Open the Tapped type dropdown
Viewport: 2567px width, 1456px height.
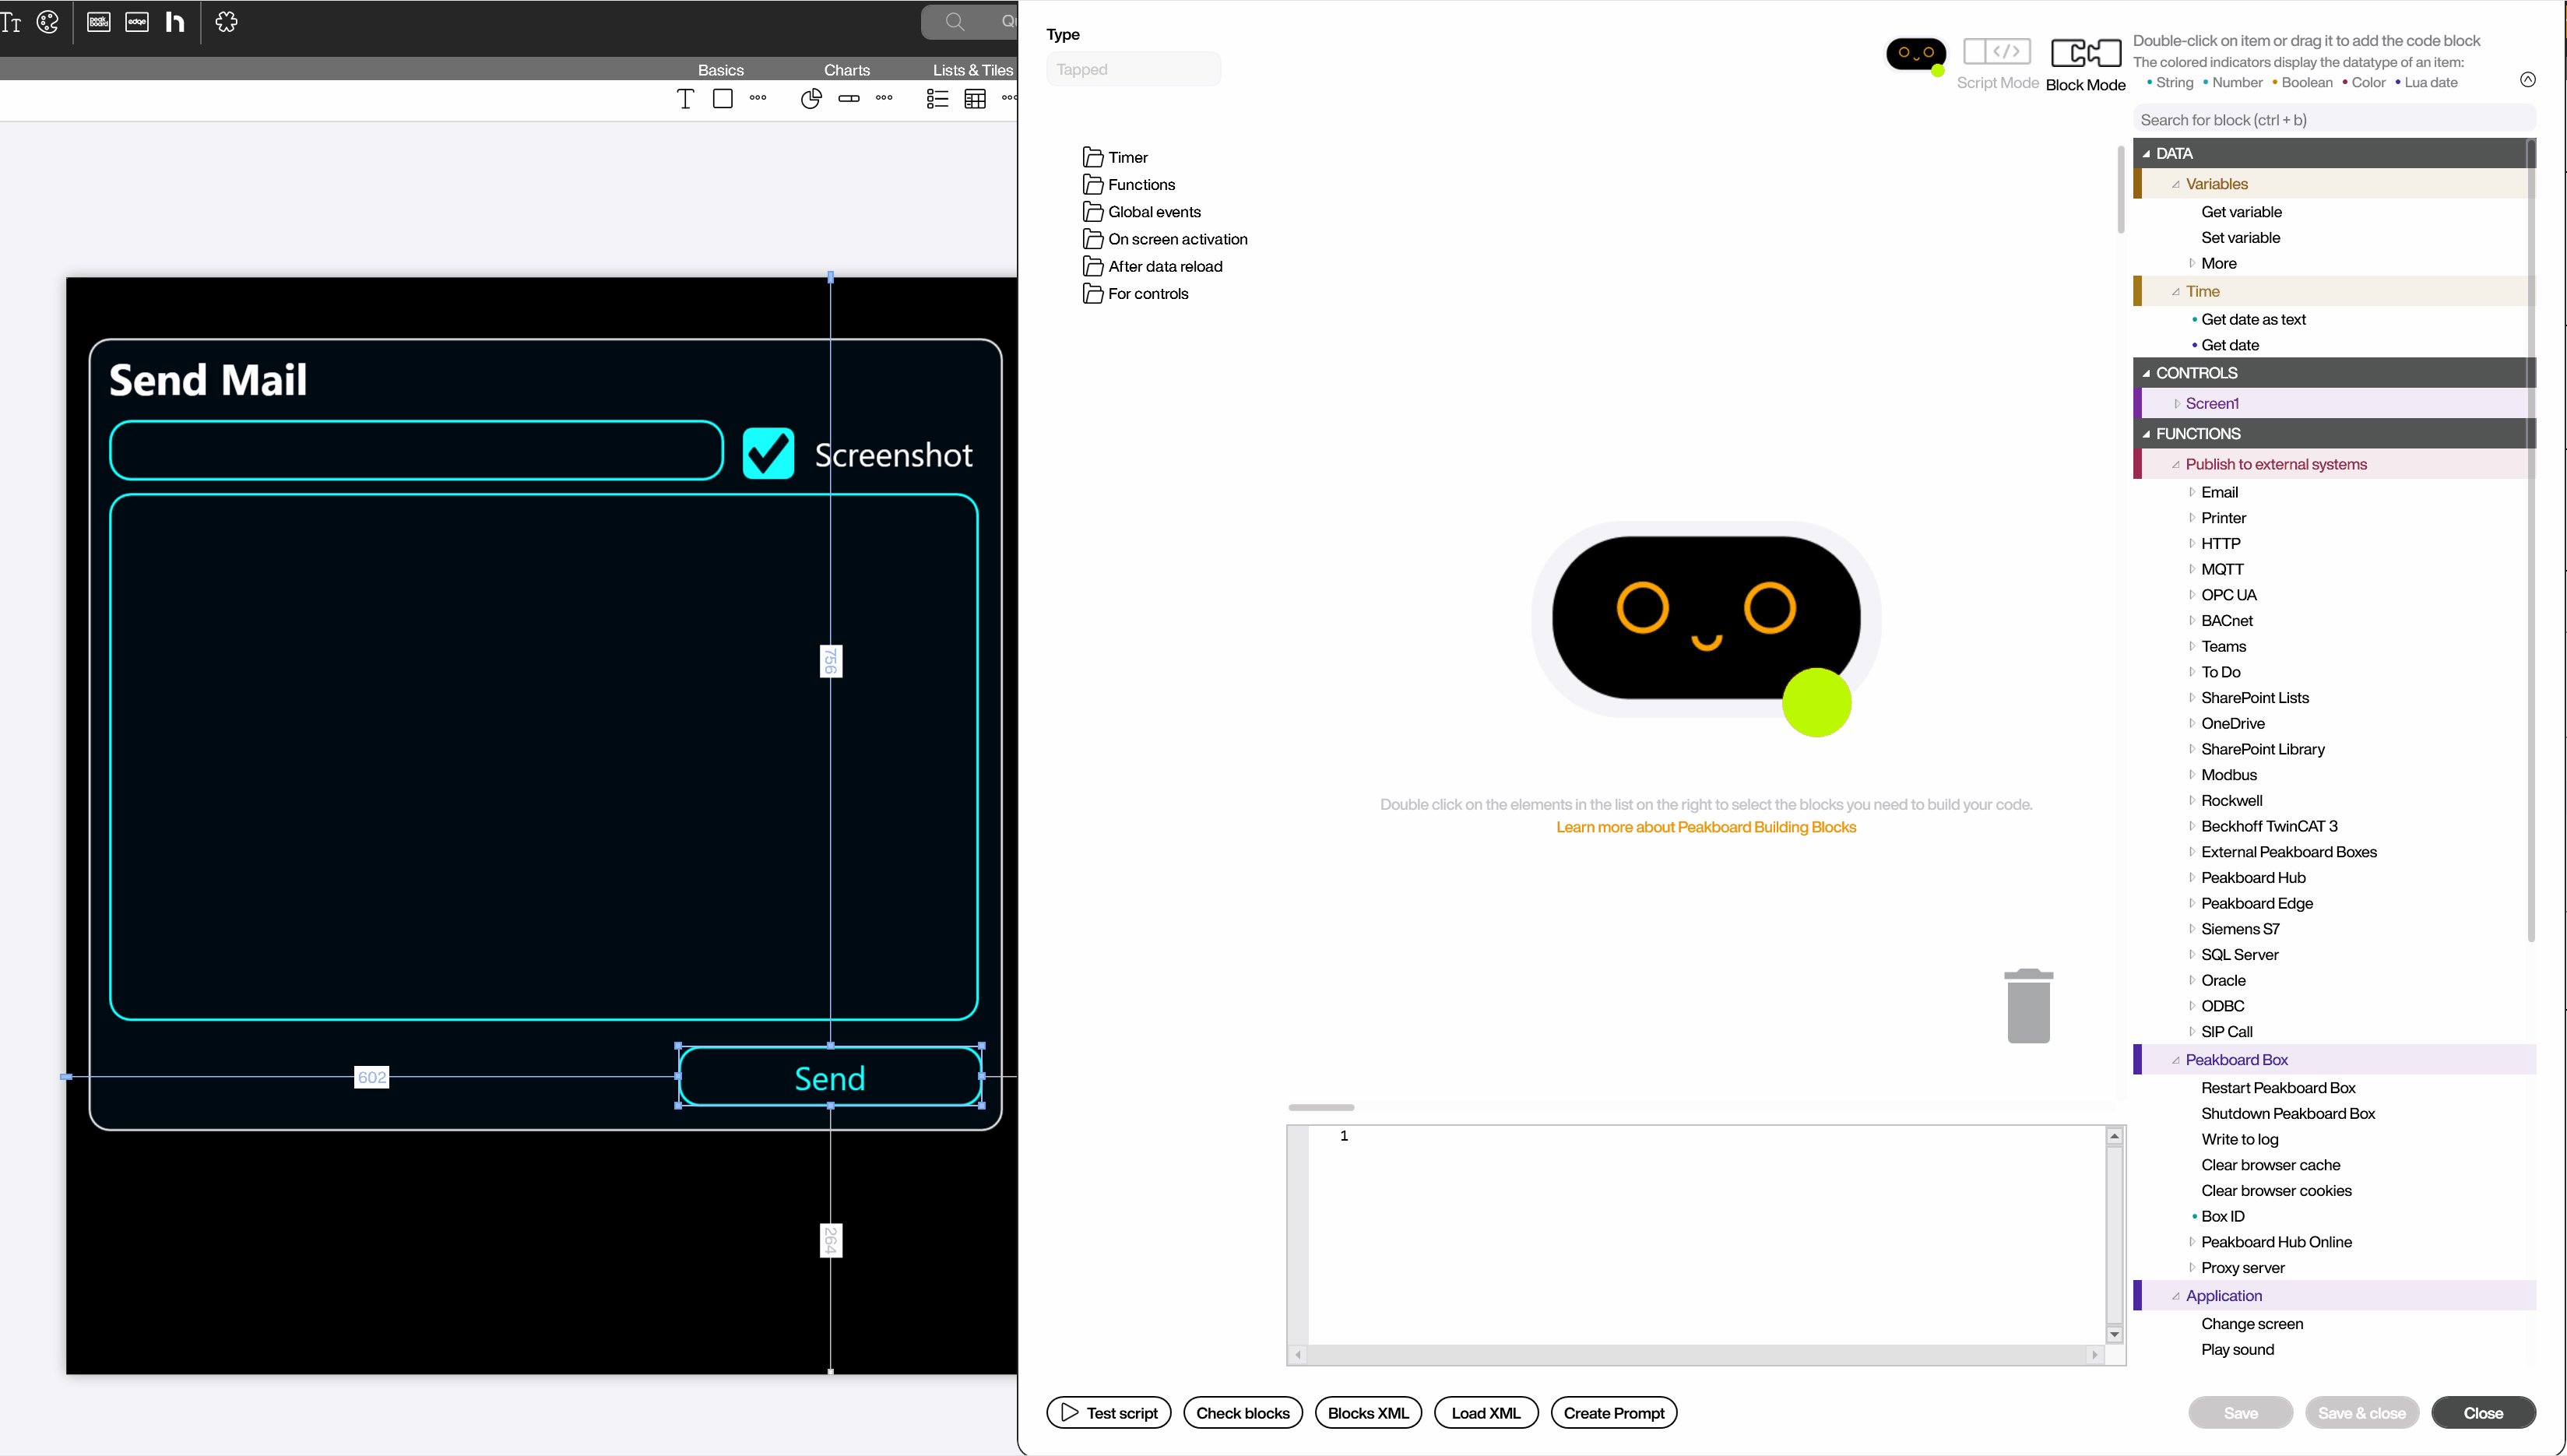[x=1133, y=69]
